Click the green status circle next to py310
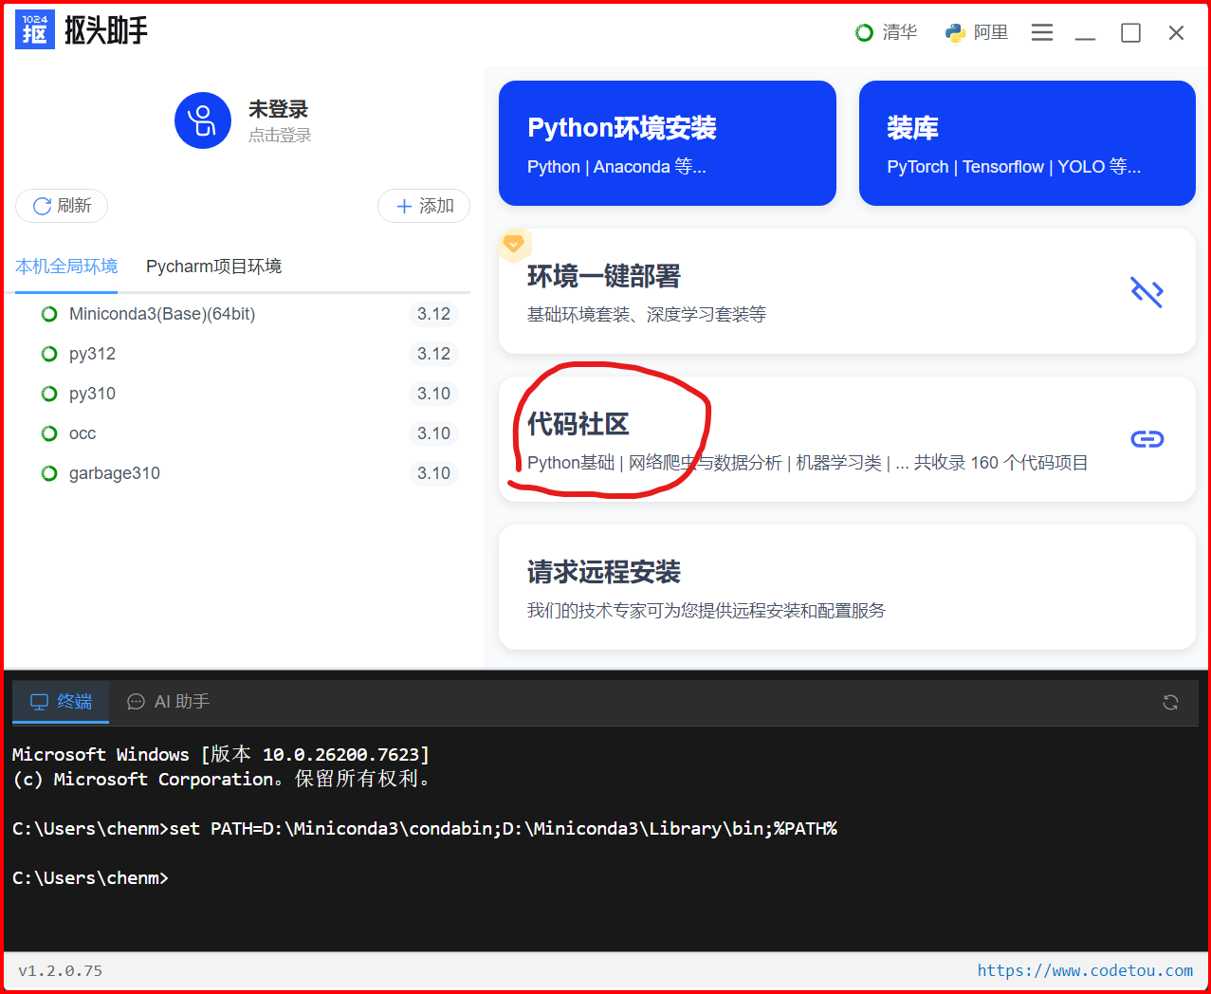This screenshot has height=994, width=1211. pos(49,394)
